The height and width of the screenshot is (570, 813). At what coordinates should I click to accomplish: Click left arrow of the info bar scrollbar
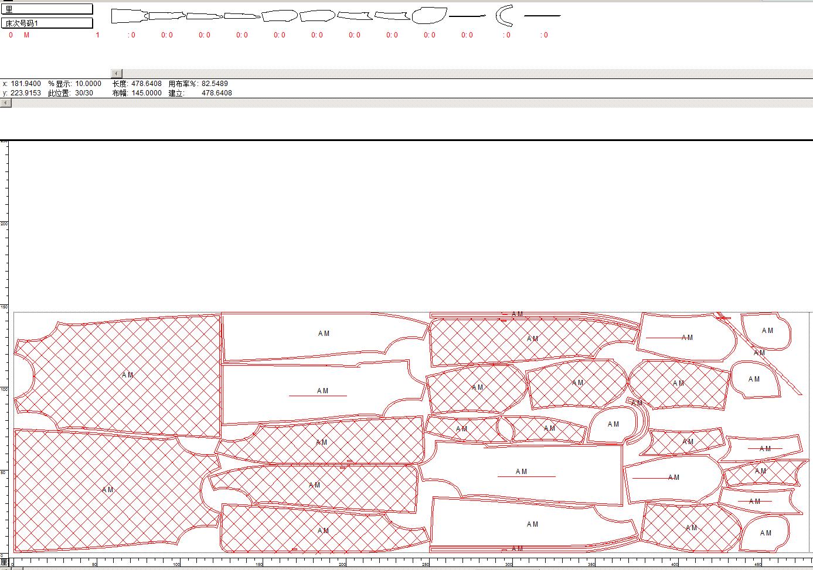point(6,103)
